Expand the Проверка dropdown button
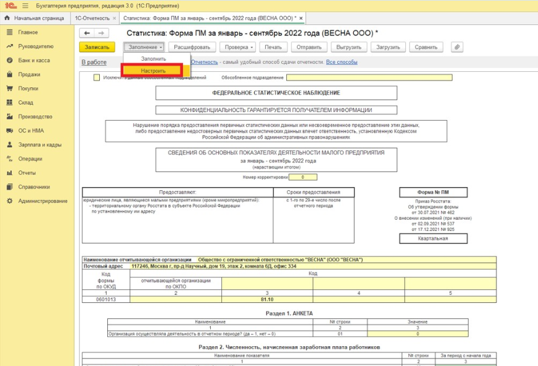This screenshot has height=366, width=538. coord(238,47)
